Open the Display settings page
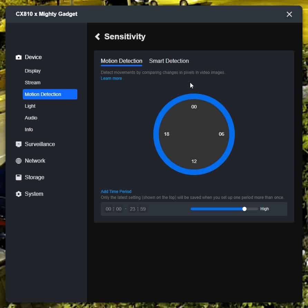308x308 pixels. (x=33, y=71)
